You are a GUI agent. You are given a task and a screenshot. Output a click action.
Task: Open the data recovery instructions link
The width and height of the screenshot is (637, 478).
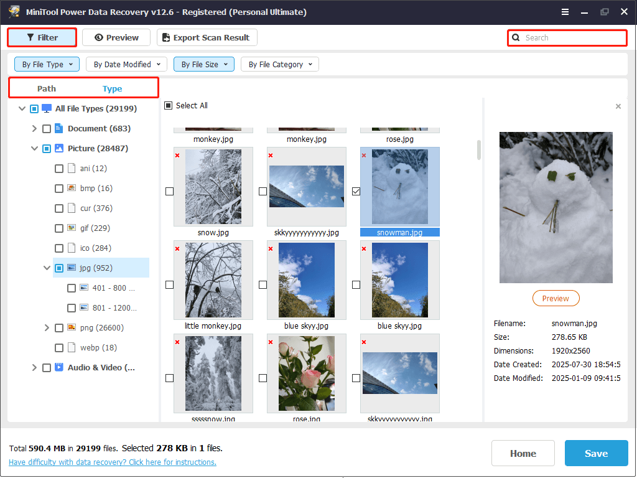(x=113, y=462)
